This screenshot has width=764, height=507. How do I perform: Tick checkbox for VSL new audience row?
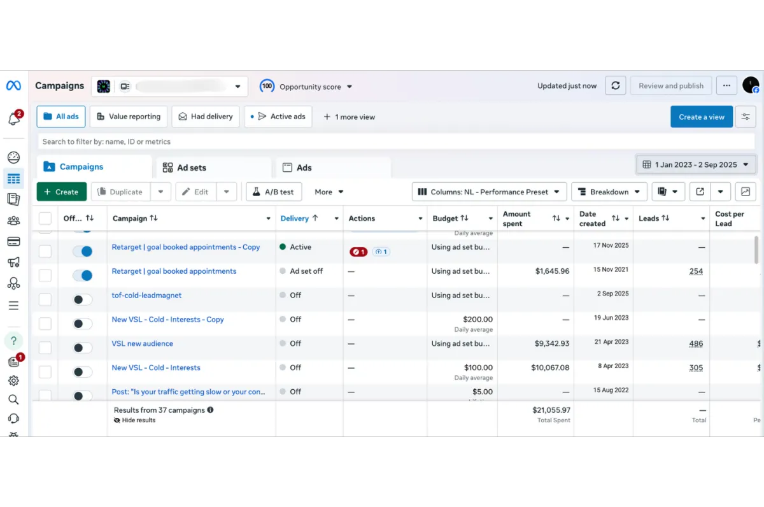pyautogui.click(x=45, y=348)
